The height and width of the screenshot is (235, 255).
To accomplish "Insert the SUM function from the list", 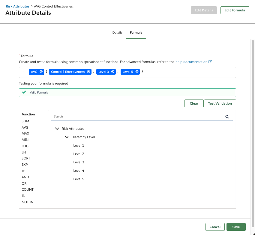I will [25, 121].
